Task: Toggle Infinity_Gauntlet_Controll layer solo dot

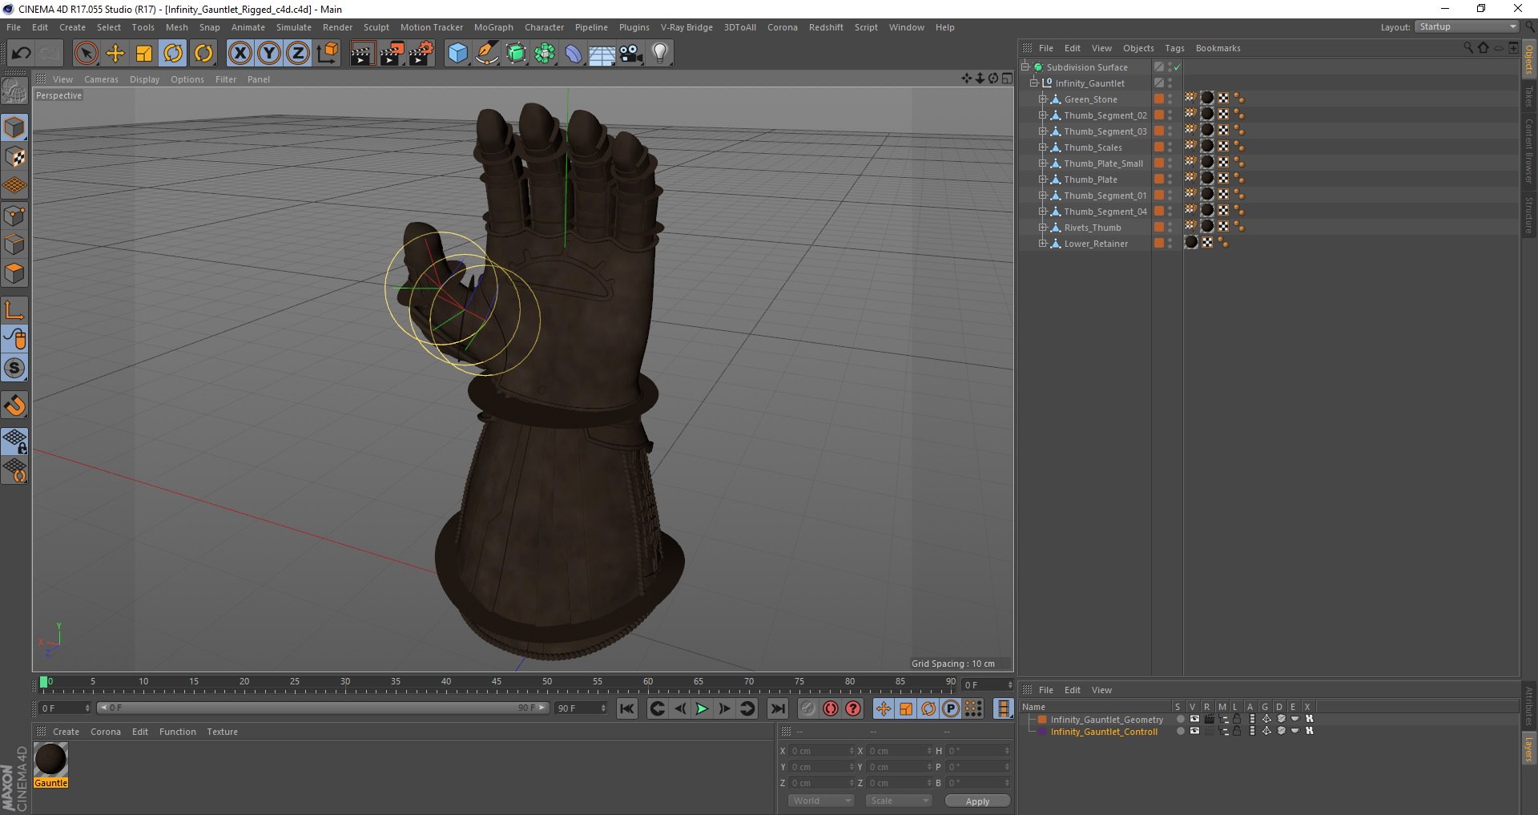Action: pyautogui.click(x=1180, y=731)
